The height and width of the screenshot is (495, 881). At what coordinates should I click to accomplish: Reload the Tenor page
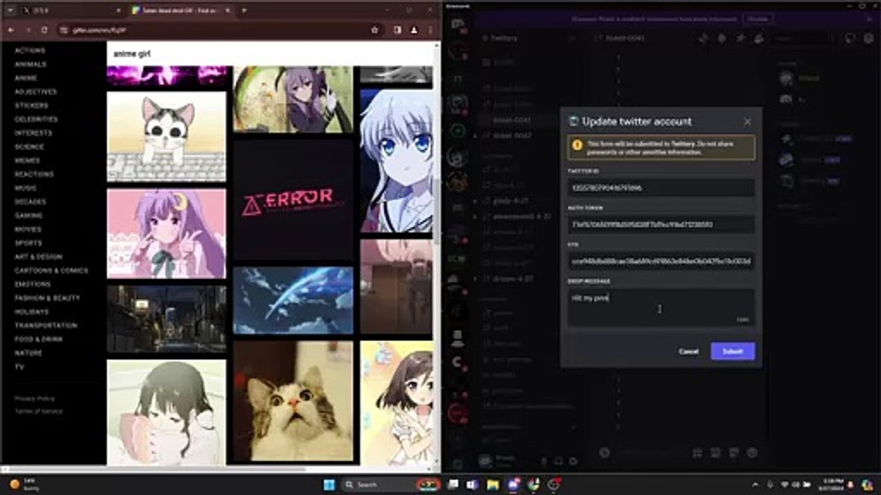pos(45,30)
